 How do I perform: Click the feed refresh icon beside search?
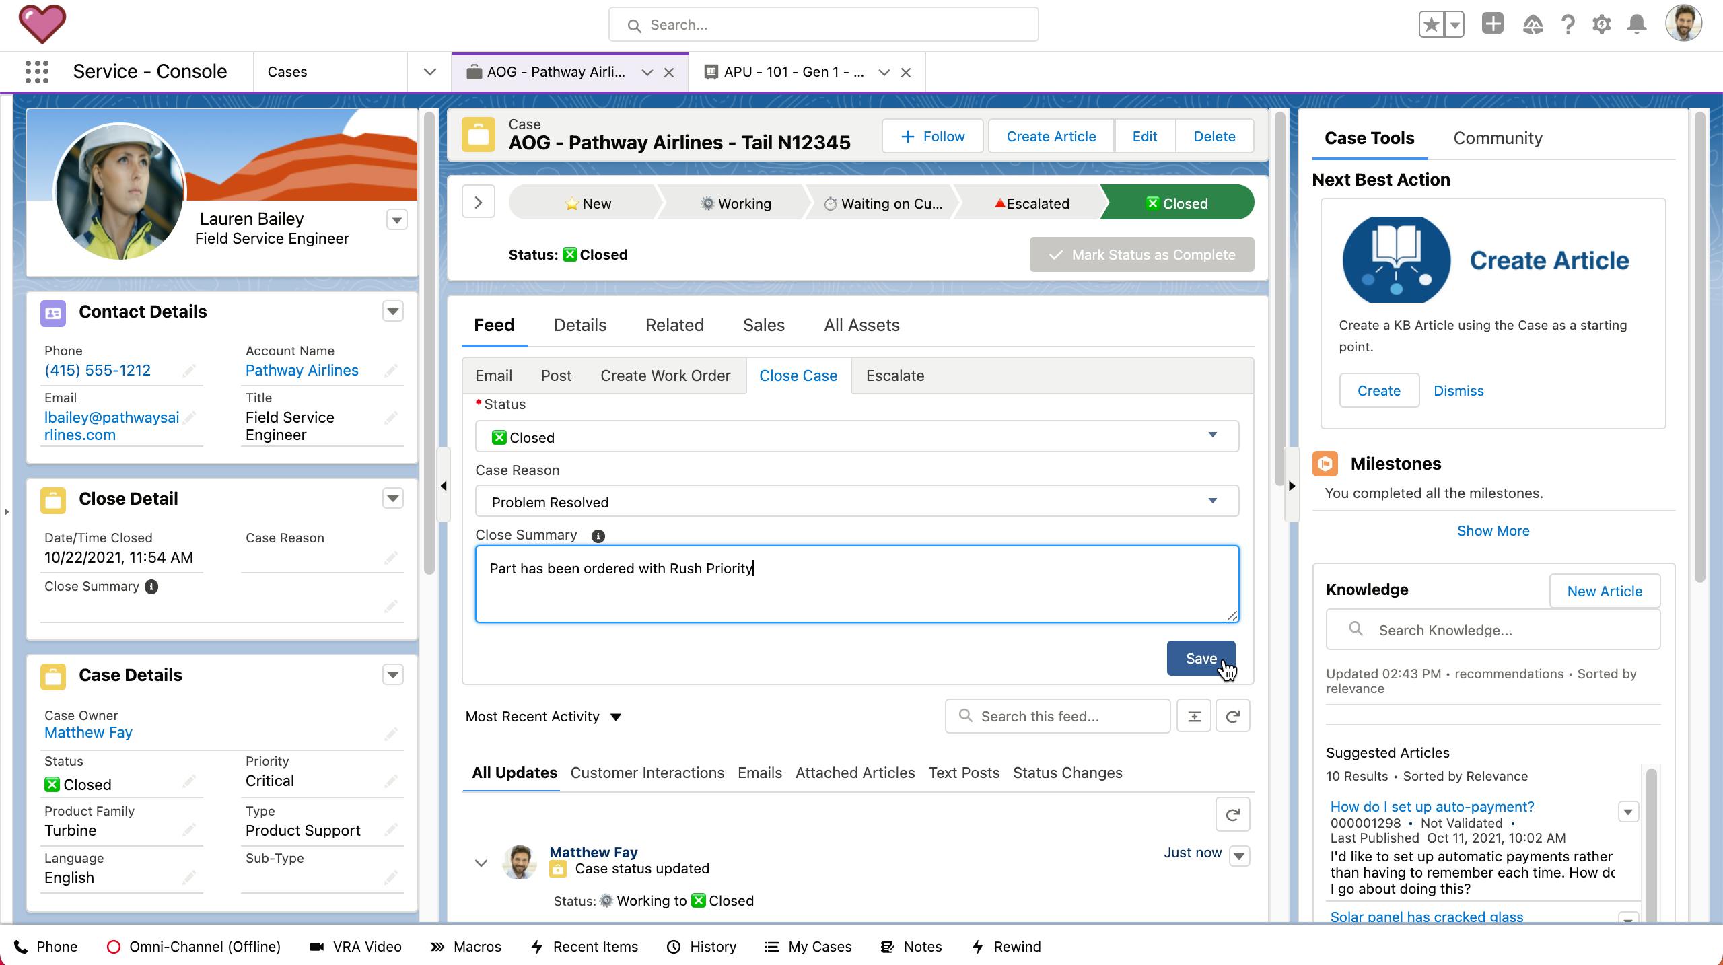click(x=1232, y=716)
